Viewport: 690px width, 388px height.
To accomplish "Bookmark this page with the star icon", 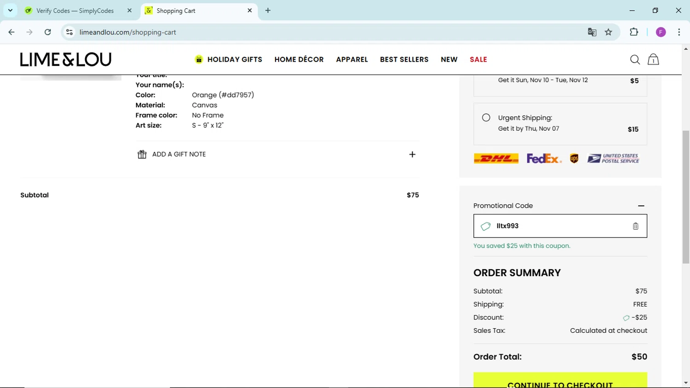I will click(609, 32).
